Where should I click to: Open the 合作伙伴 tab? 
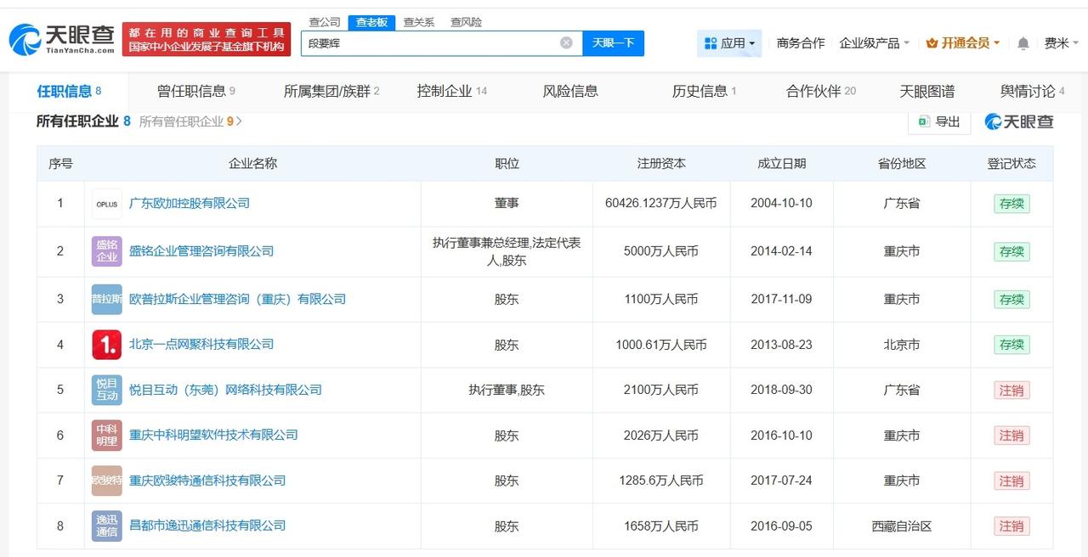pos(821,92)
